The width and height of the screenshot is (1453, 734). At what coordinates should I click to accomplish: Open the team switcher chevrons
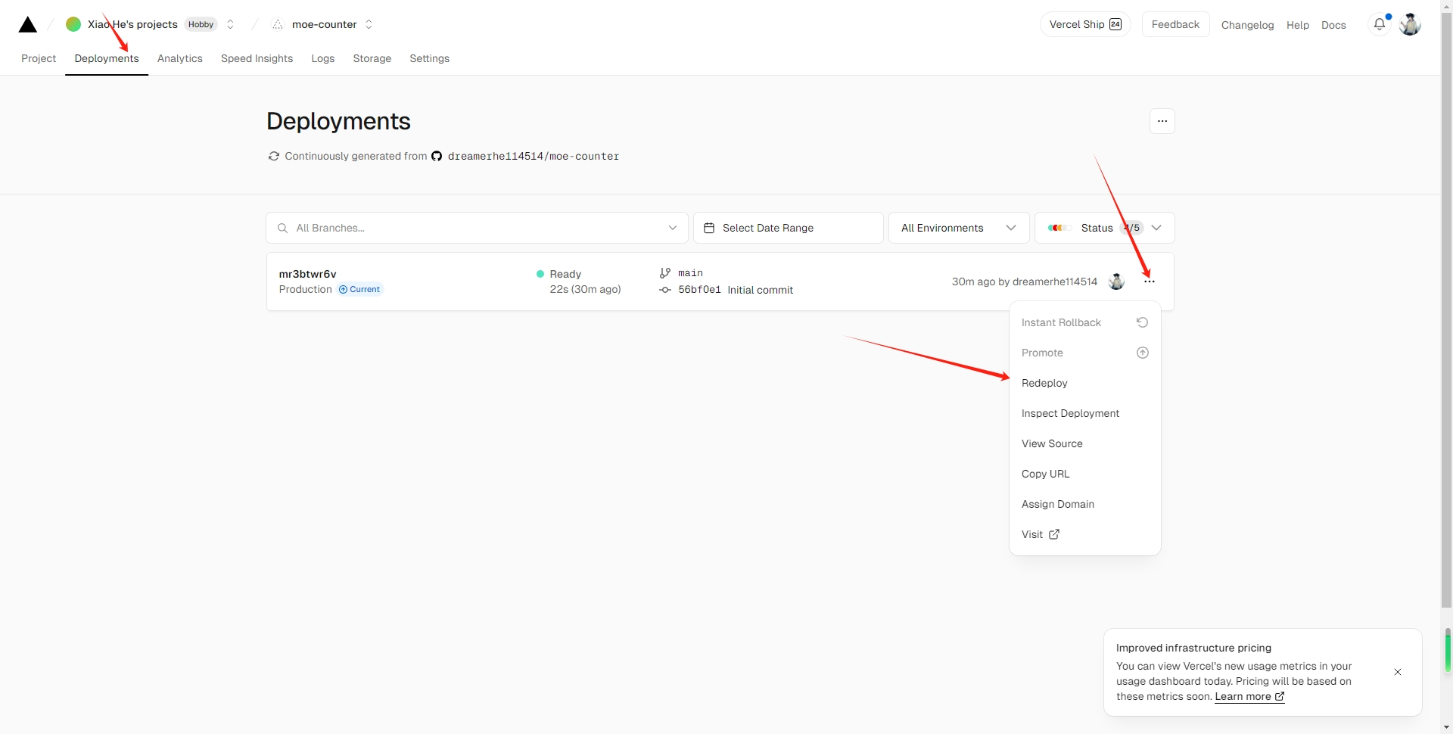pos(230,24)
